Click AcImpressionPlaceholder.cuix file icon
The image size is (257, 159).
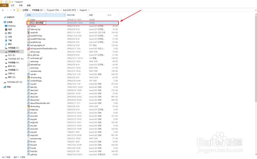[x=29, y=48]
